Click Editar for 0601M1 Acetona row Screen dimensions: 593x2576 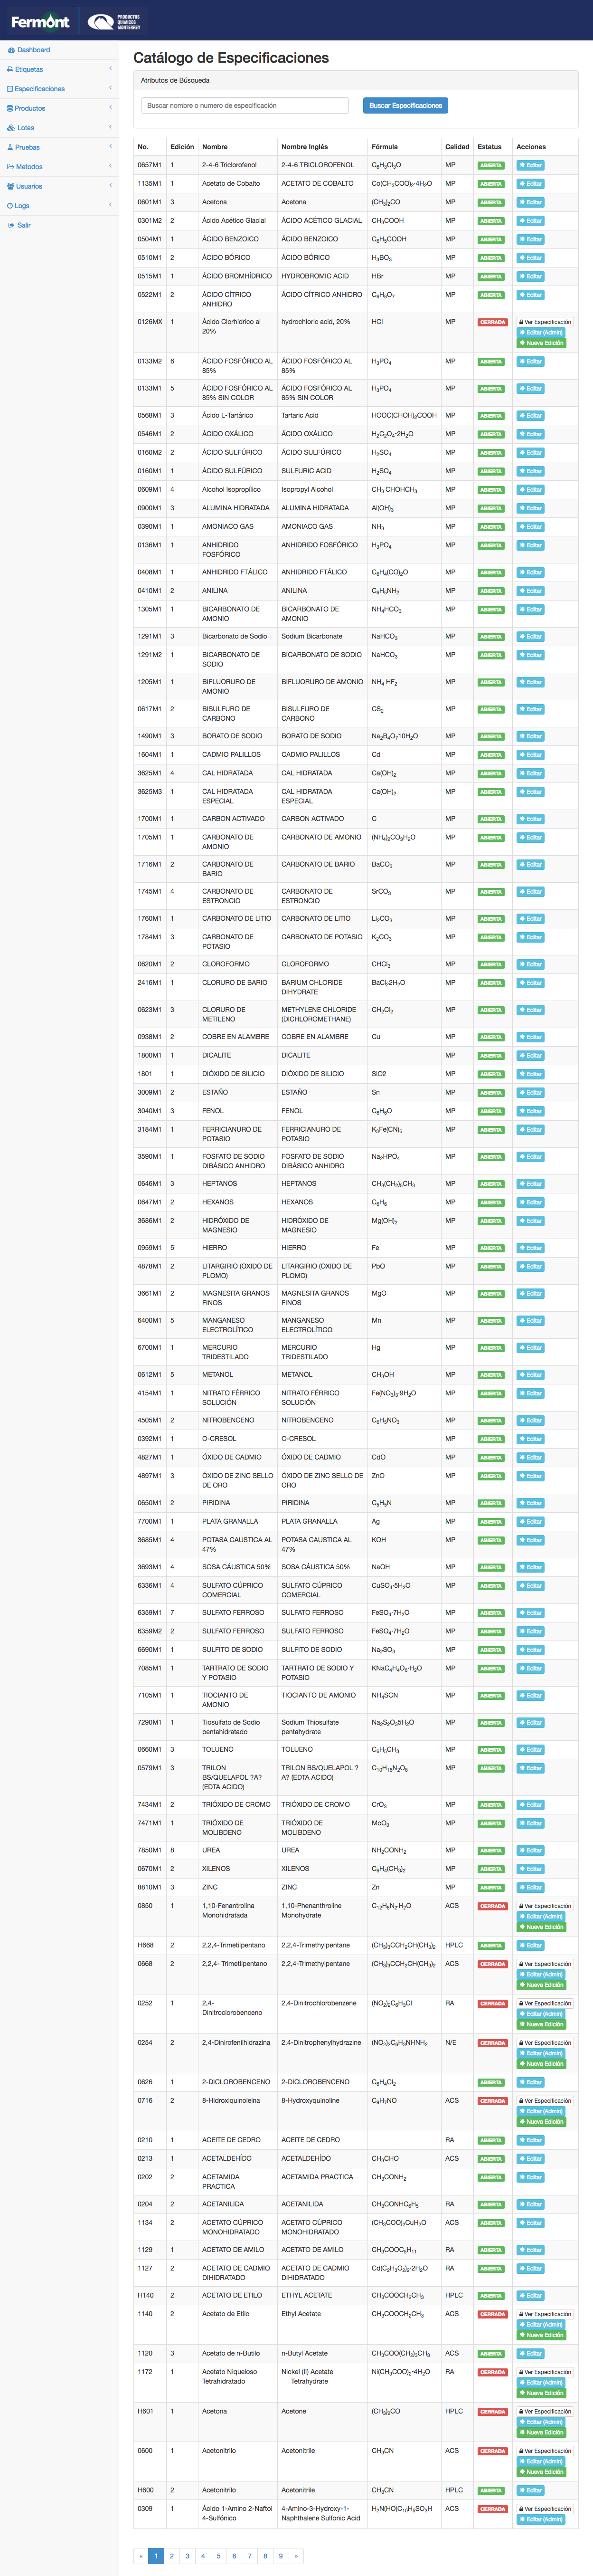point(530,203)
